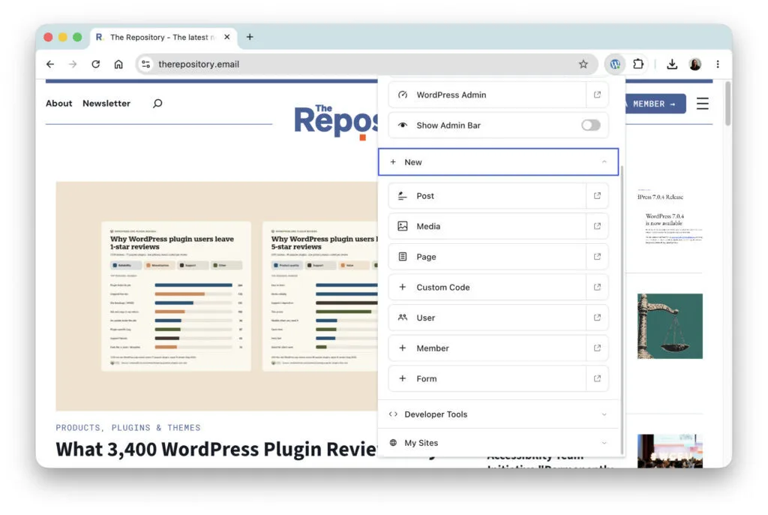Open the featured plugin reviews chart image
This screenshot has width=768, height=515.
tap(217, 297)
